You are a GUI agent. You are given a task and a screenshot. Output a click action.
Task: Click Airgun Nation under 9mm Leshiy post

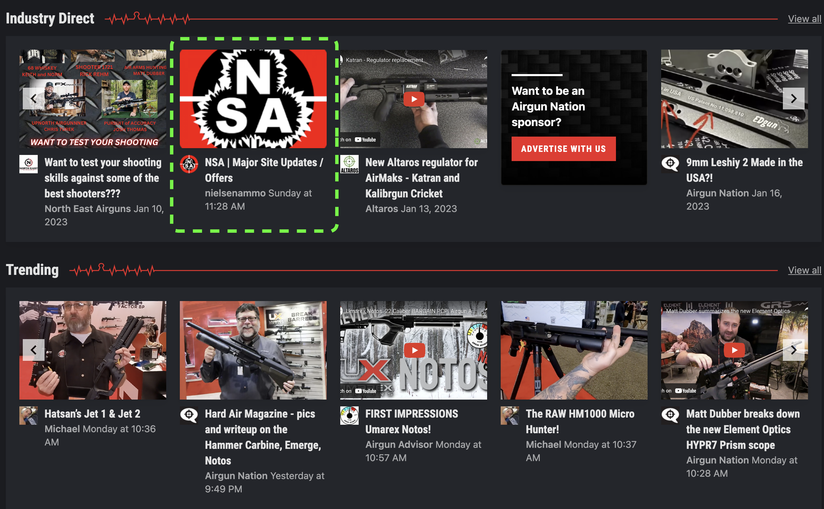(718, 193)
